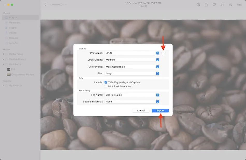Open the Color Profile dropdown
The height and width of the screenshot is (160, 246).
point(132,67)
